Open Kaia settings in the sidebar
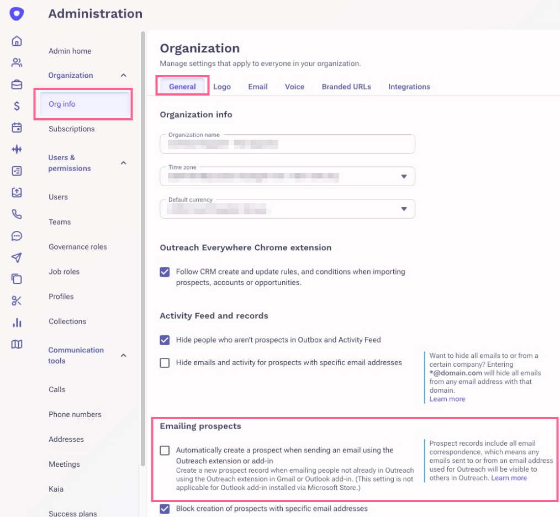Image resolution: width=560 pixels, height=517 pixels. [56, 489]
